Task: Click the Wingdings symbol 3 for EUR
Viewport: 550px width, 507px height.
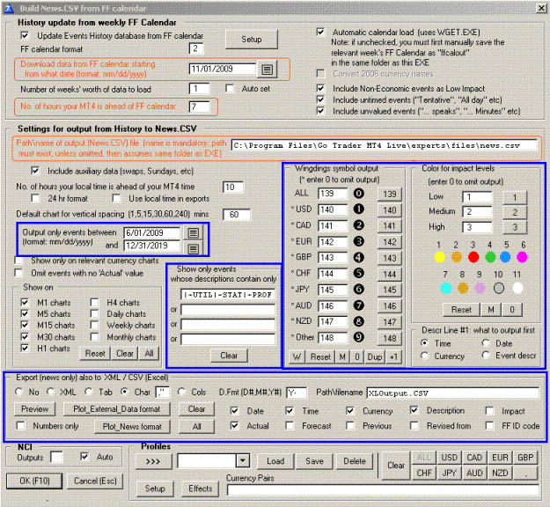Action: coord(358,241)
